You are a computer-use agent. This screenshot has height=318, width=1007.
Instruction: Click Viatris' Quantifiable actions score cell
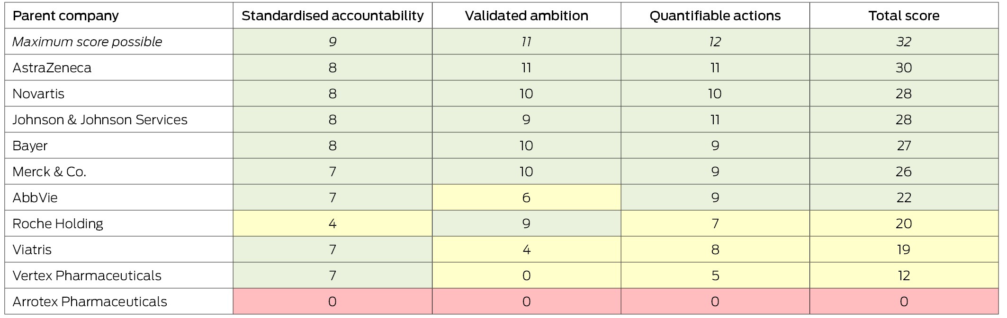pyautogui.click(x=715, y=249)
